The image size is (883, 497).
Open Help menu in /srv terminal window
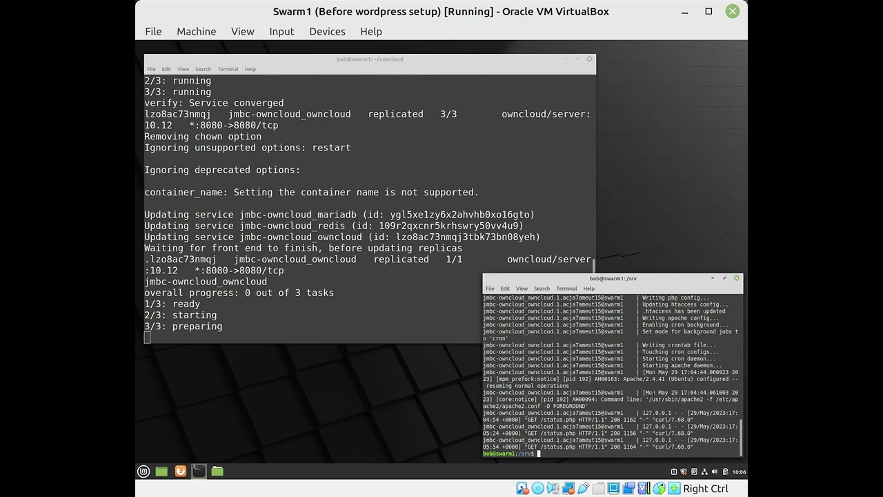(588, 289)
